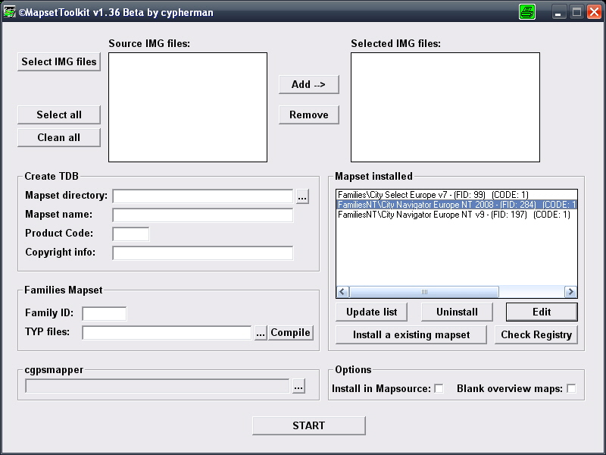Image resolution: width=606 pixels, height=455 pixels.
Task: Browse for cgpsmapper path with ellipsis button
Action: (298, 387)
